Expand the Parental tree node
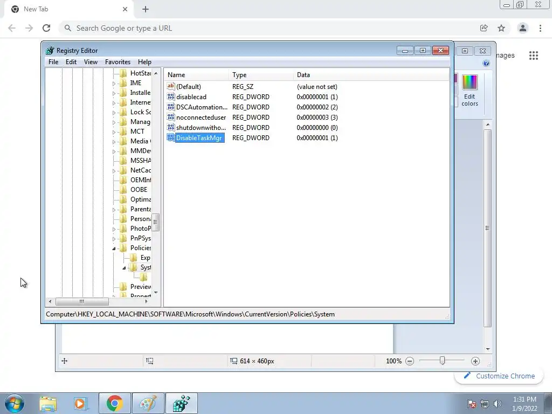Screen dimensions: 552x414 [114, 210]
